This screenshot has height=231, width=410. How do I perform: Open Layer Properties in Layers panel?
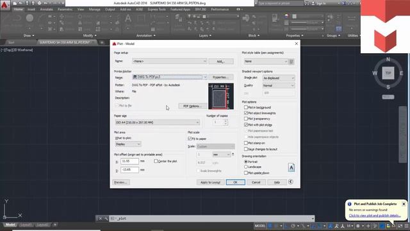click(179, 19)
